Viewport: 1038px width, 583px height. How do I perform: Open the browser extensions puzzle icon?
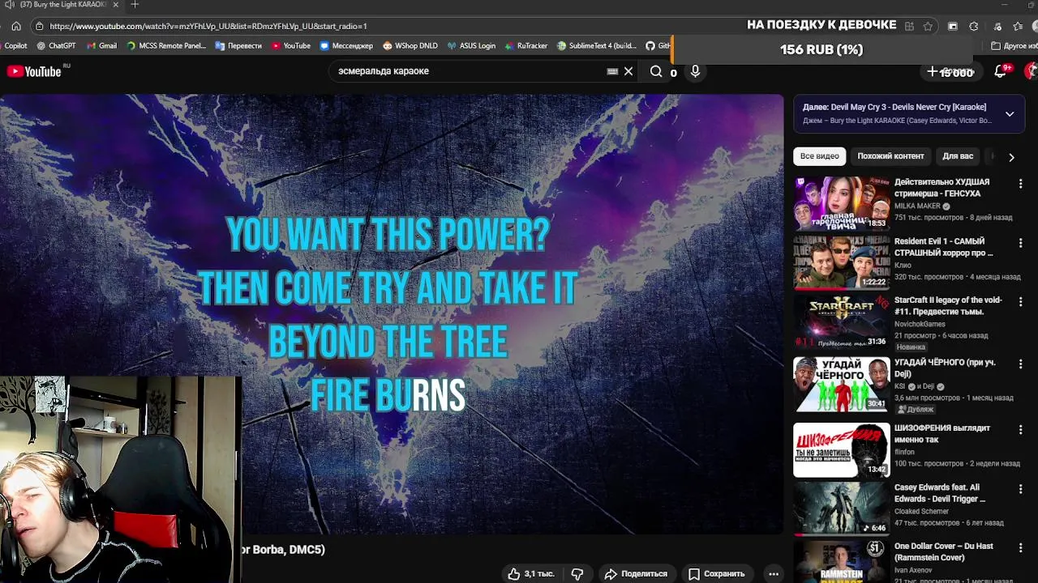point(974,26)
